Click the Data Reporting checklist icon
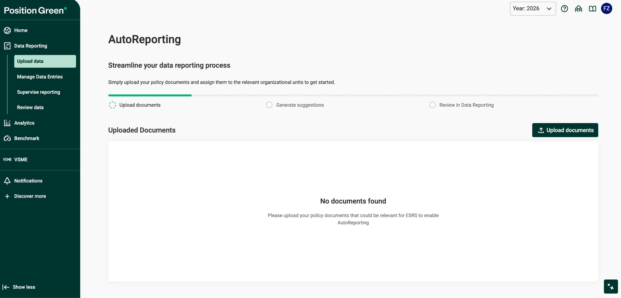The width and height of the screenshot is (621, 298). click(x=7, y=46)
